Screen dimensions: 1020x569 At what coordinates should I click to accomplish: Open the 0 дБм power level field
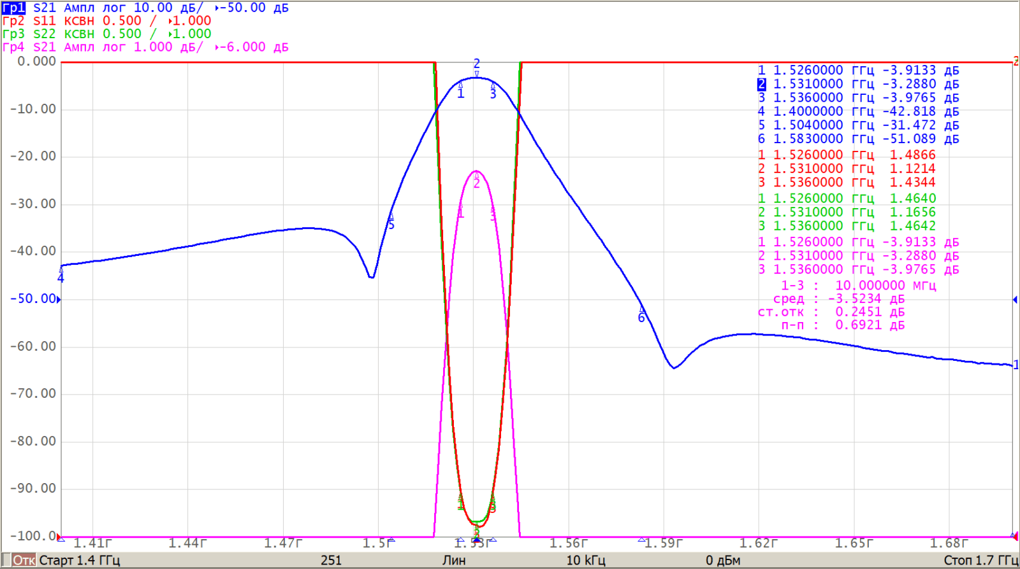click(x=722, y=561)
